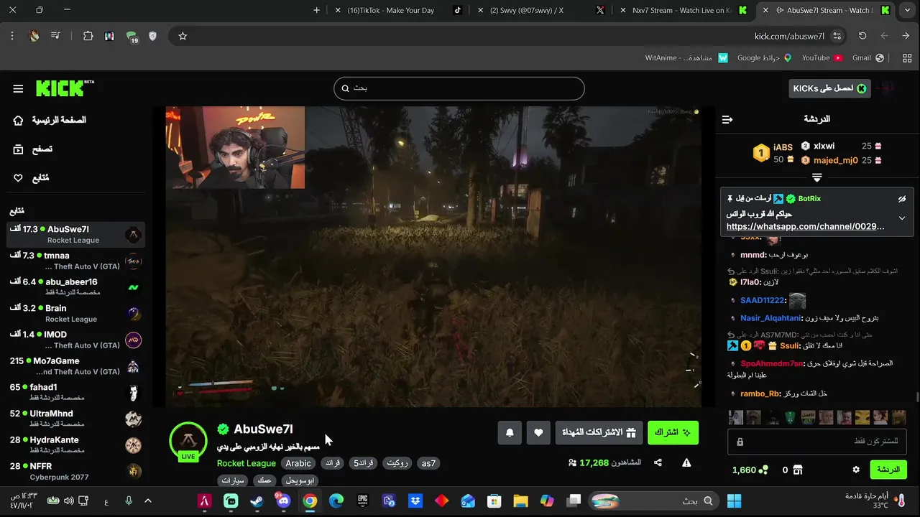Open a new browser tab
Image resolution: width=920 pixels, height=517 pixels.
(316, 10)
